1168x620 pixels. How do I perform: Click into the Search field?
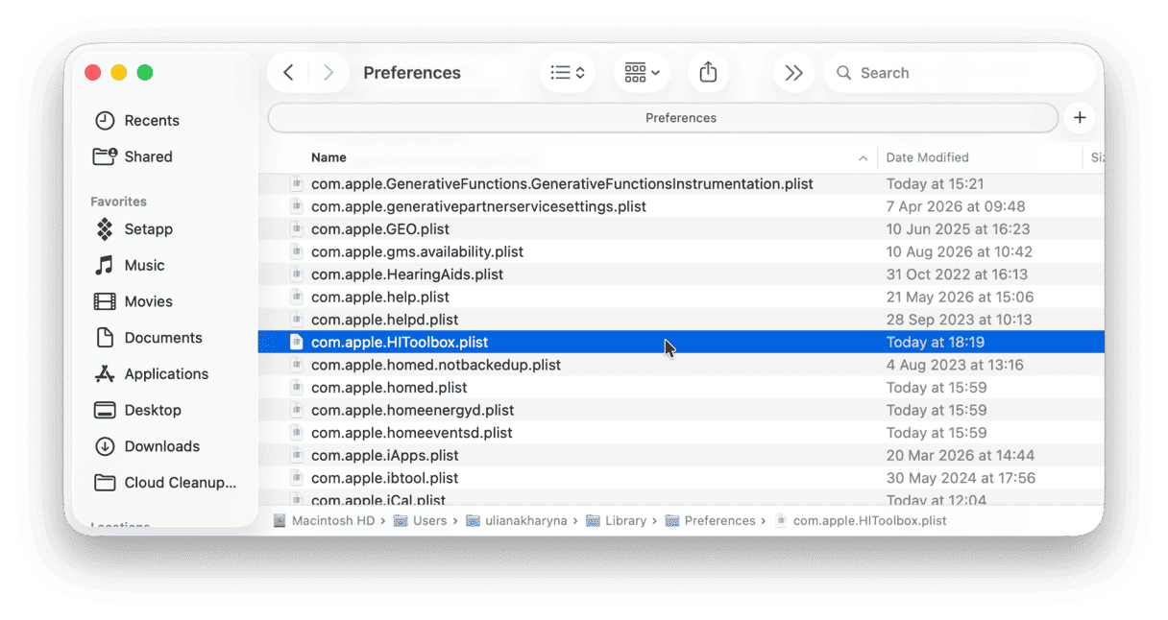click(959, 73)
